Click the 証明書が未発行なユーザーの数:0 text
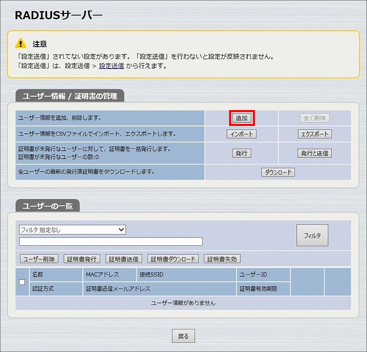Viewport: 367px width, 352px height. [x=59, y=157]
